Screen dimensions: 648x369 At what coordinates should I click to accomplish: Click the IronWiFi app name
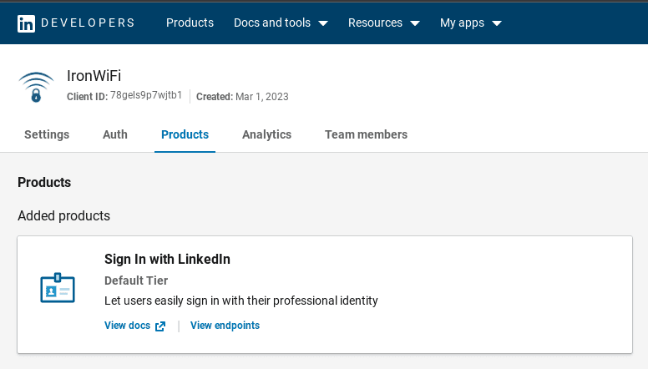coord(94,76)
